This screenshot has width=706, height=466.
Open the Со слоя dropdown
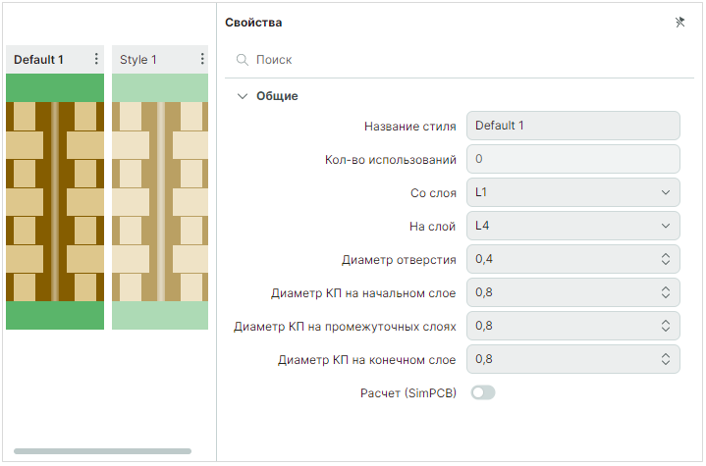pos(572,192)
